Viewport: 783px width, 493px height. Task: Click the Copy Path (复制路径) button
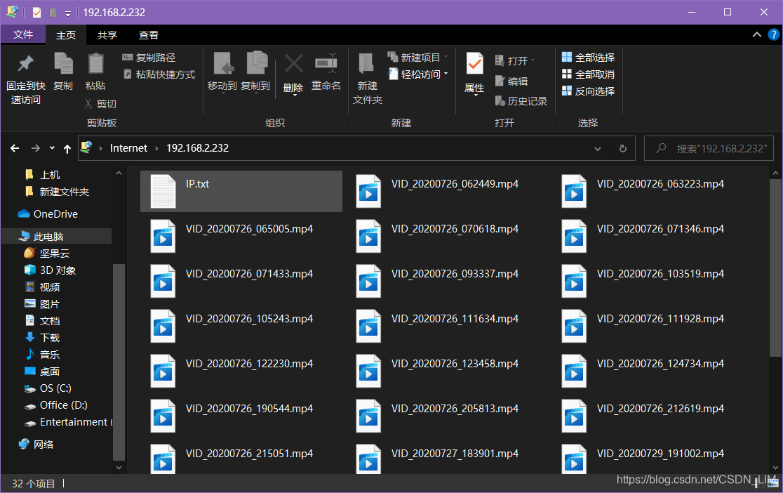click(149, 58)
